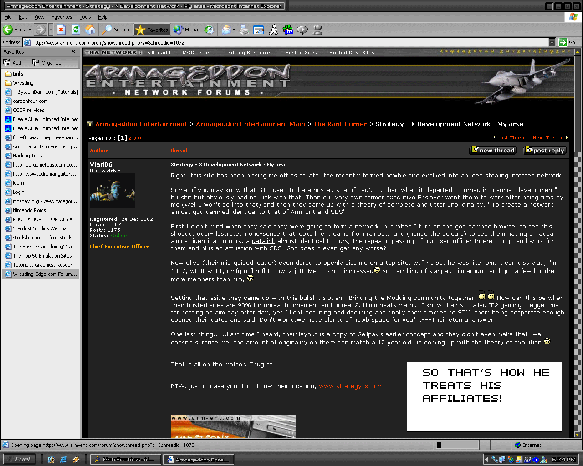Print the page with the printer icon
Image resolution: width=583 pixels, height=466 pixels.
click(x=244, y=30)
